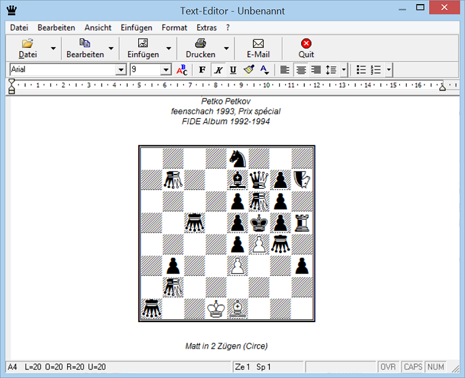The width and height of the screenshot is (465, 378).
Task: Click the line spacing icon
Action: click(331, 70)
